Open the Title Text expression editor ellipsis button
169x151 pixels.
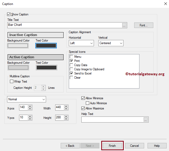[124, 25]
